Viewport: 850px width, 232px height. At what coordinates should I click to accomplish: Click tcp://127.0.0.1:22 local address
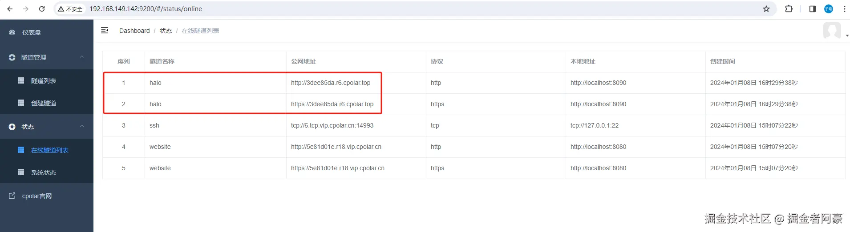[595, 125]
